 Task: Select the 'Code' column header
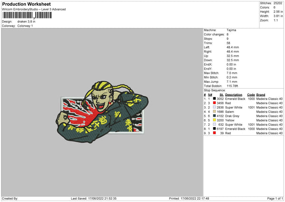pos(251,95)
